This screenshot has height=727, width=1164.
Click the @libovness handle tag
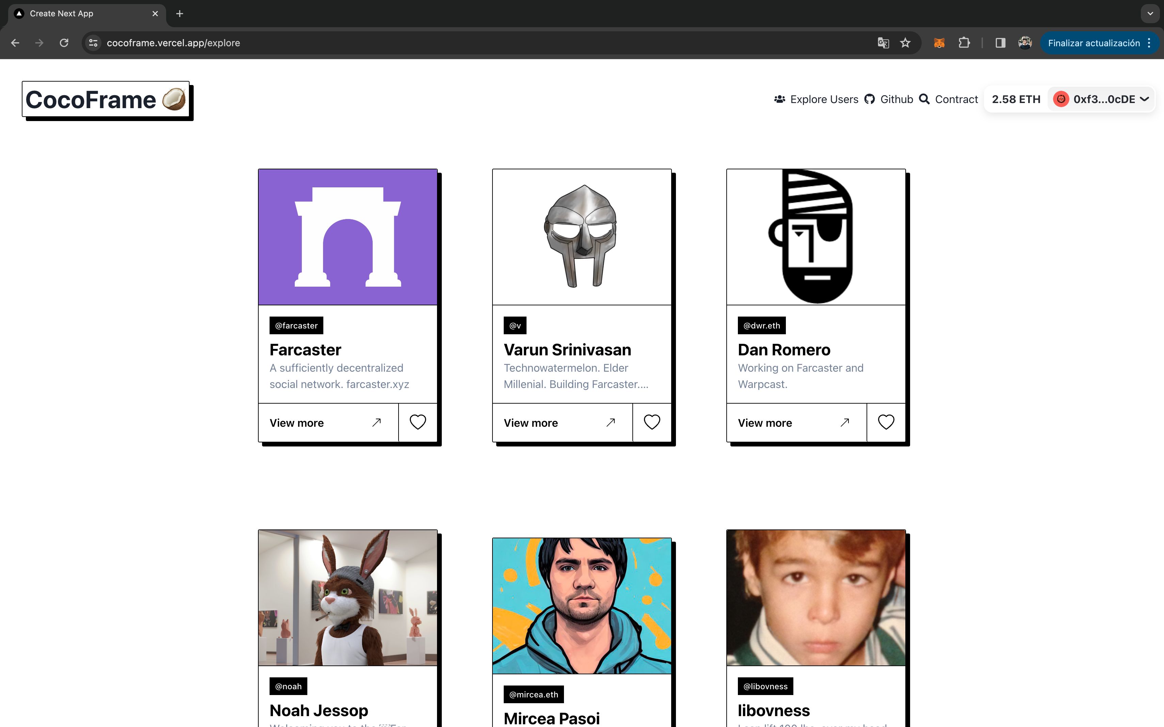(x=765, y=686)
